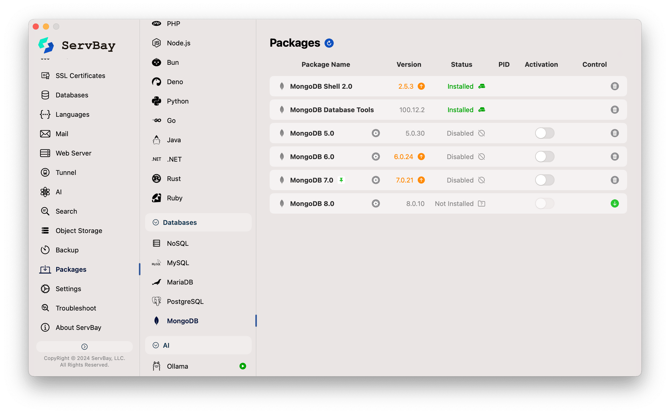This screenshot has height=414, width=670.
Task: Select .NET package category
Action: (x=167, y=159)
